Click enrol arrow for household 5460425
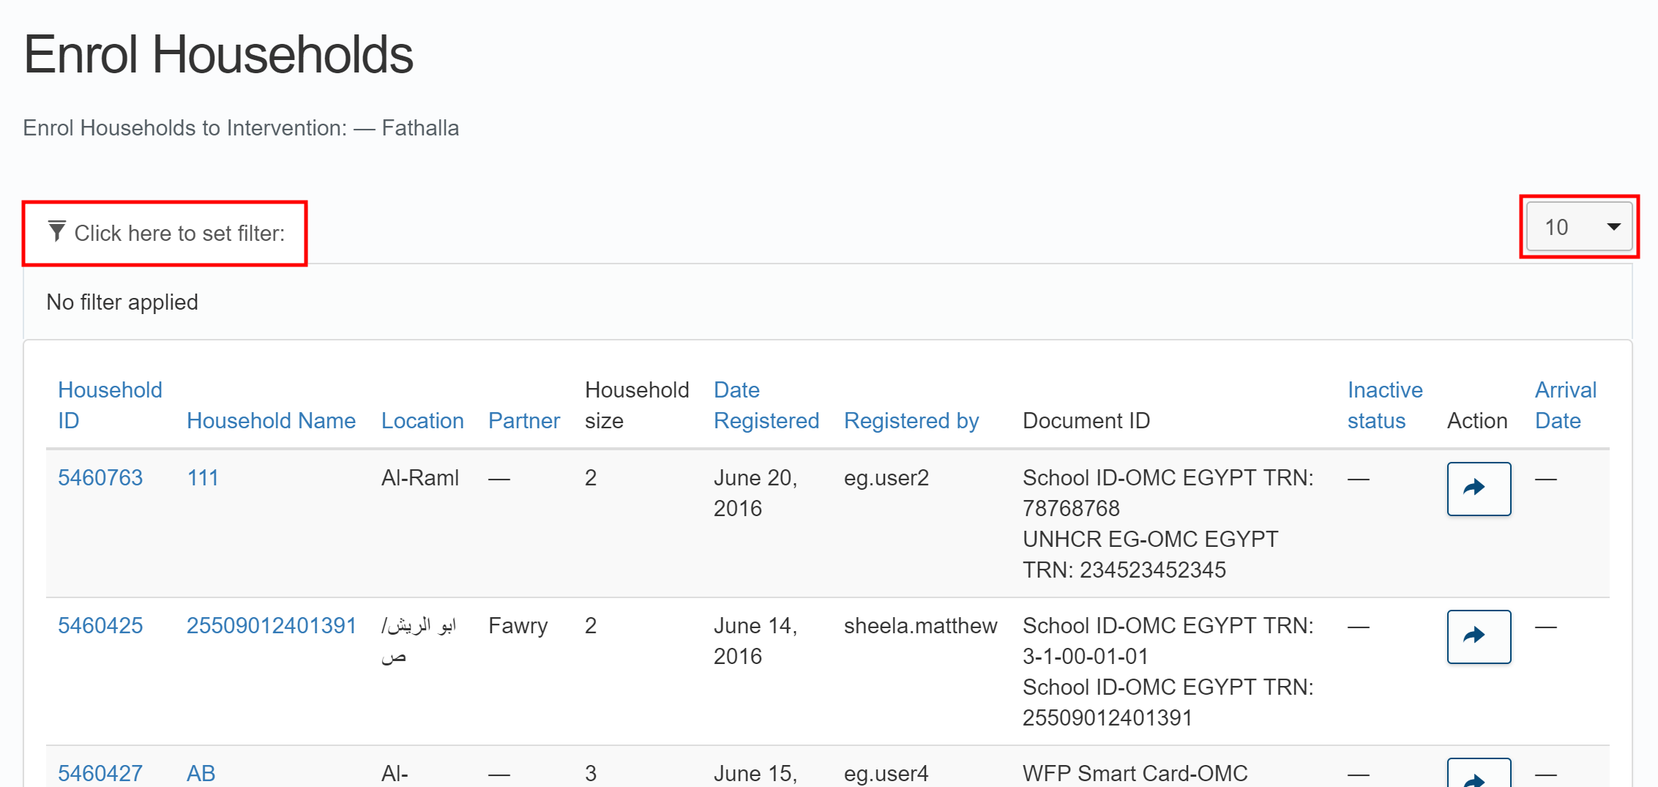 point(1478,636)
